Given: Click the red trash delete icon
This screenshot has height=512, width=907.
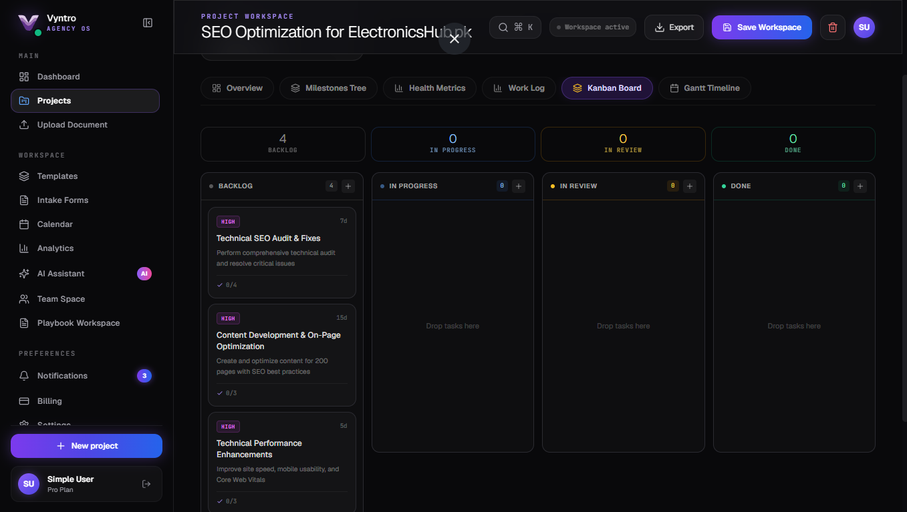Looking at the screenshot, I should pos(832,27).
